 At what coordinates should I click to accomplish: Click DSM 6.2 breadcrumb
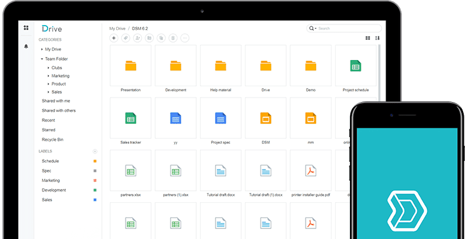[140, 29]
